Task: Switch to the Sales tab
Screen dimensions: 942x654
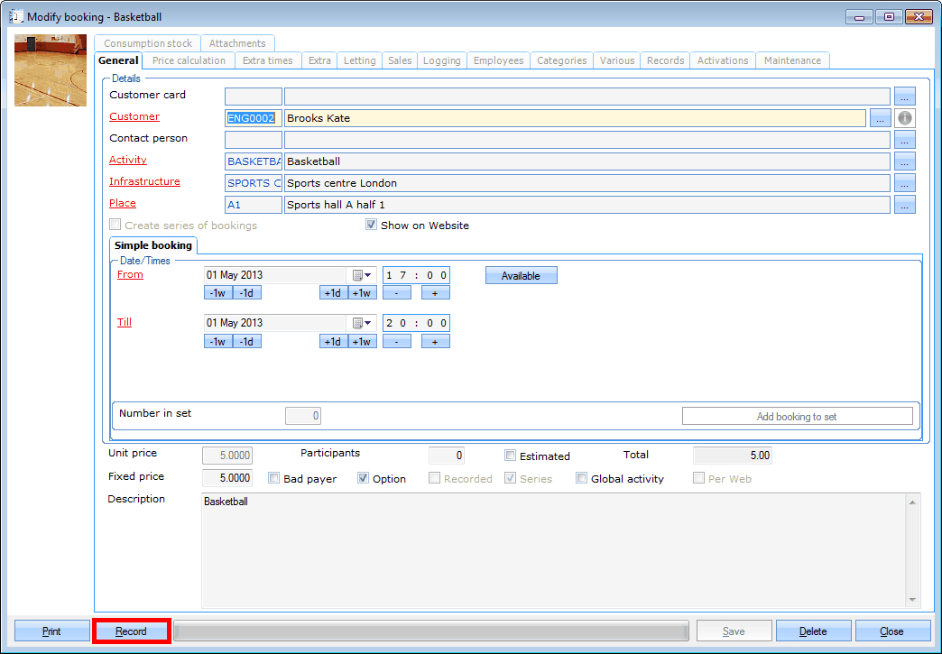Action: coord(399,60)
